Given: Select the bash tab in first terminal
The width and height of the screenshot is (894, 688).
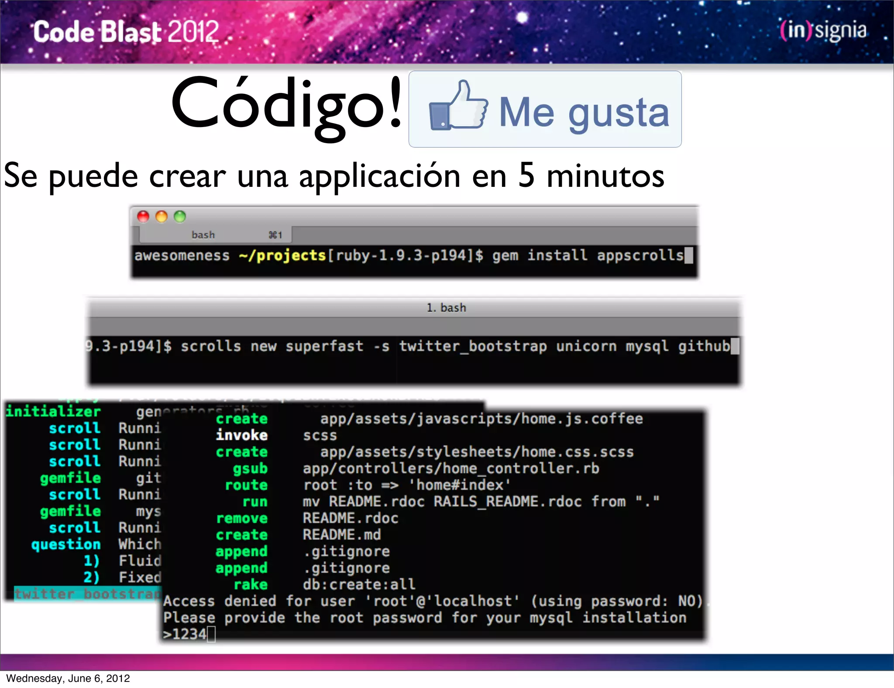Looking at the screenshot, I should tap(216, 235).
